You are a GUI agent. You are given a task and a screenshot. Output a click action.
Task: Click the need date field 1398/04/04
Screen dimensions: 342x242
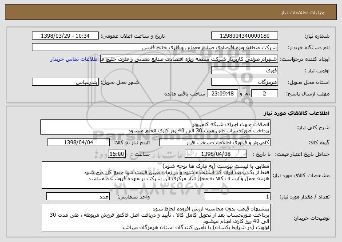[79, 143]
